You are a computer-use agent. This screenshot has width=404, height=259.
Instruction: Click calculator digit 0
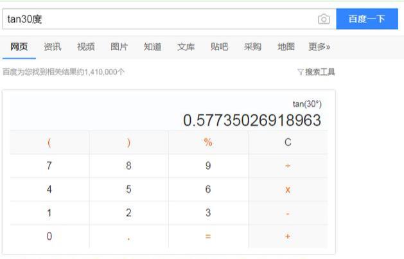(x=49, y=237)
